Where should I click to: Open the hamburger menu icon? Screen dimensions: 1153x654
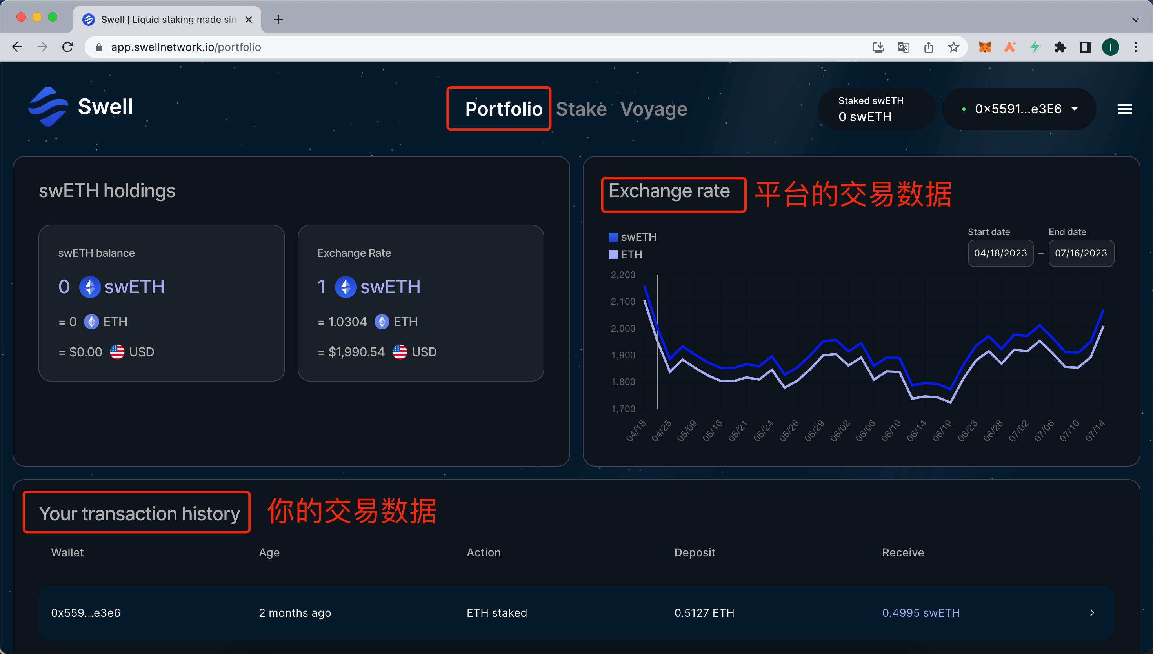1124,109
